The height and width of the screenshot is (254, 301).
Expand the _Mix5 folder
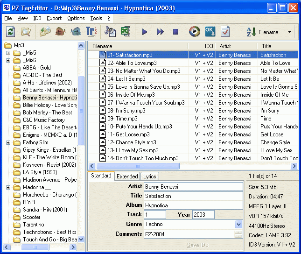[x=8, y=53]
